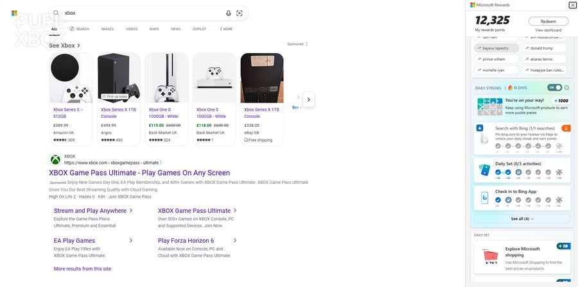Select the hosepipe ban rules trending search
Image resolution: width=578 pixels, height=287 pixels.
click(x=544, y=70)
